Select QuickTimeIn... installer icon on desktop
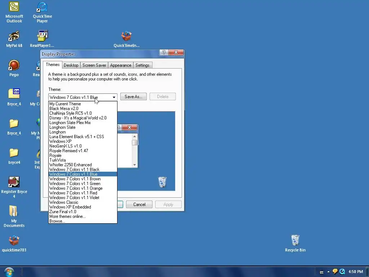The image size is (369, 277). click(x=126, y=39)
